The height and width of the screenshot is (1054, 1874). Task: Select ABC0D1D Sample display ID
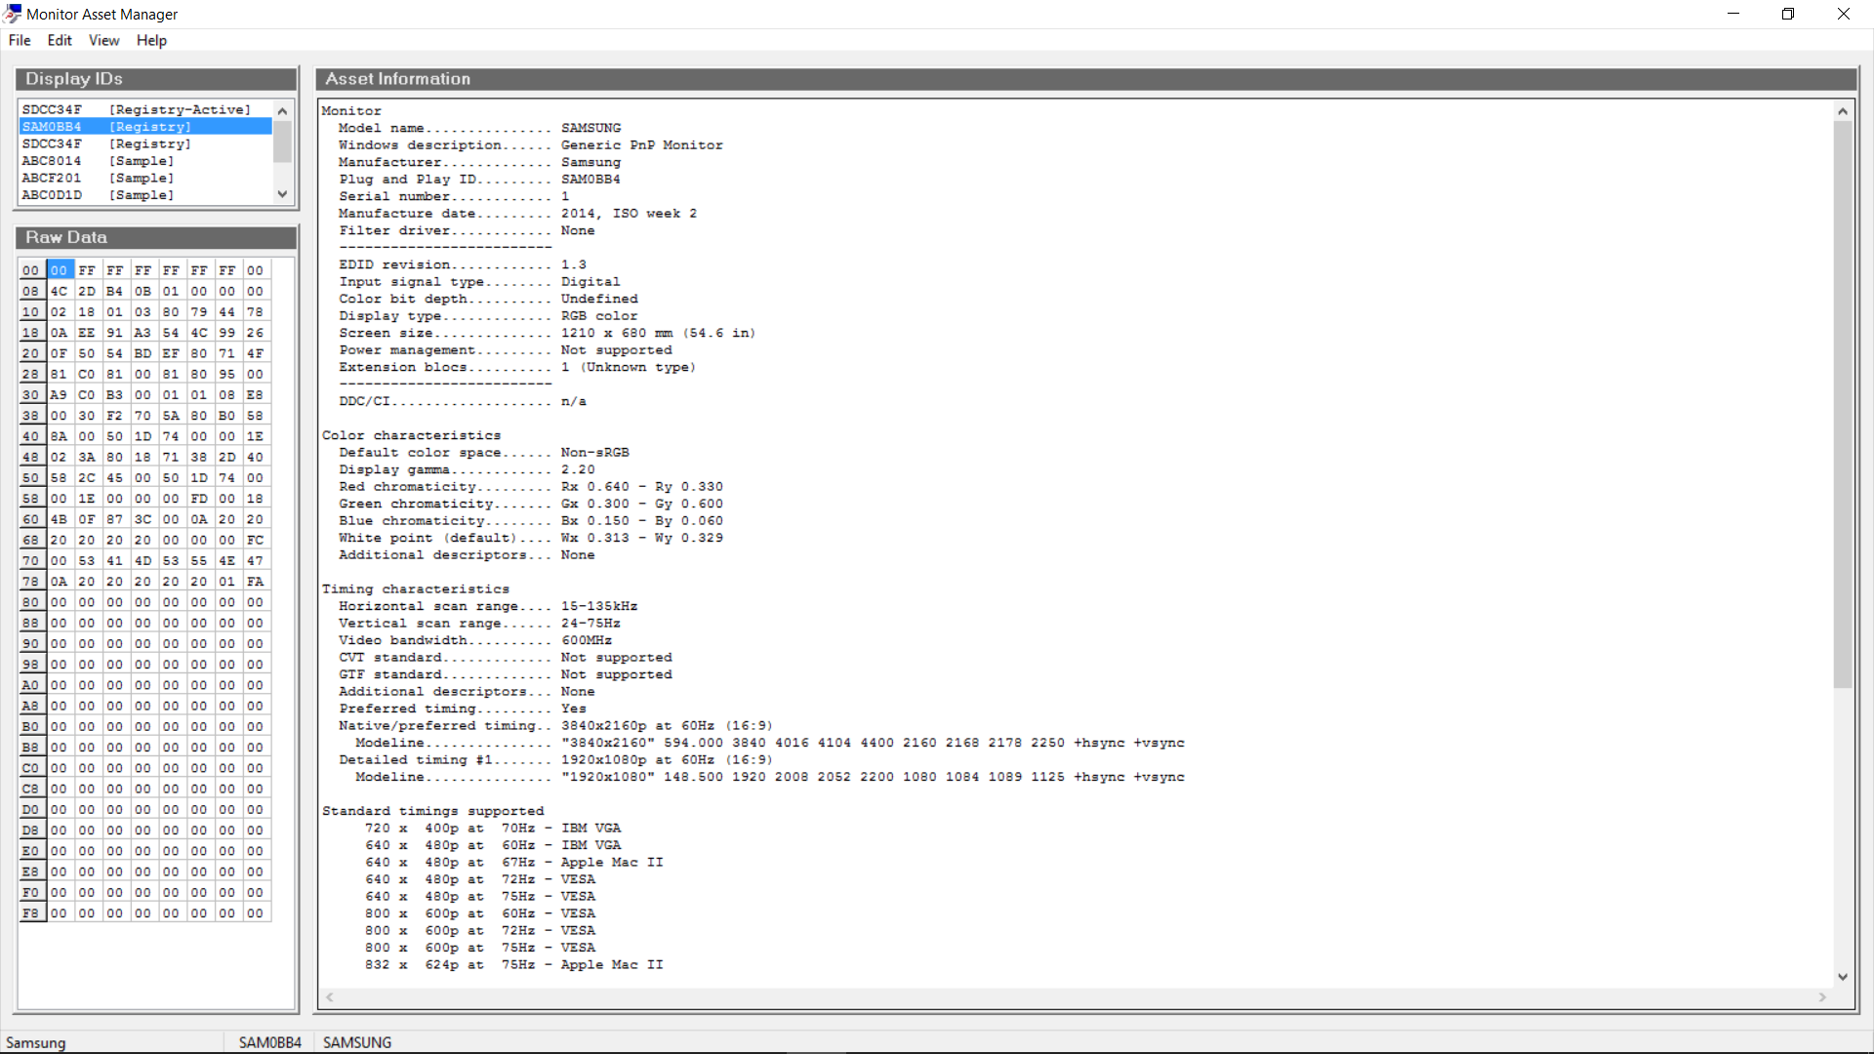coord(145,195)
